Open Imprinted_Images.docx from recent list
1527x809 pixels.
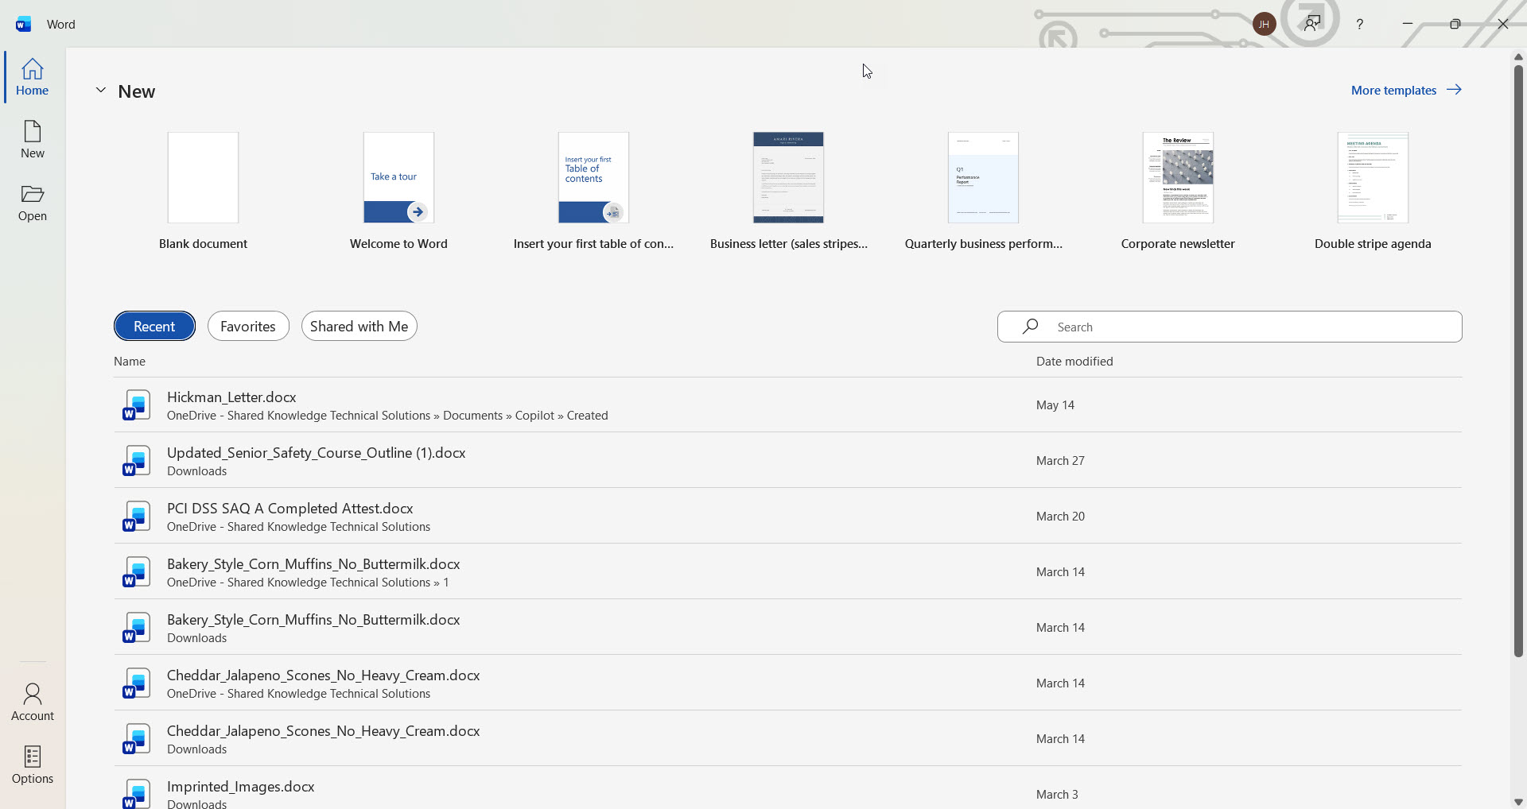(x=787, y=789)
